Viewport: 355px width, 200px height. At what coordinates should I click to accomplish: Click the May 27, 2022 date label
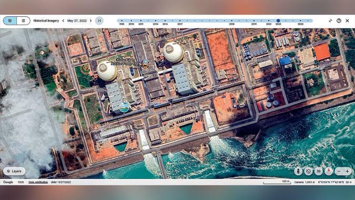[77, 21]
